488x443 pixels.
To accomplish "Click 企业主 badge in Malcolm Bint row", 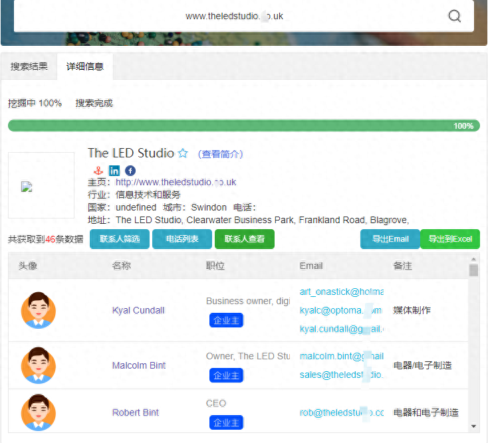I will (x=226, y=375).
